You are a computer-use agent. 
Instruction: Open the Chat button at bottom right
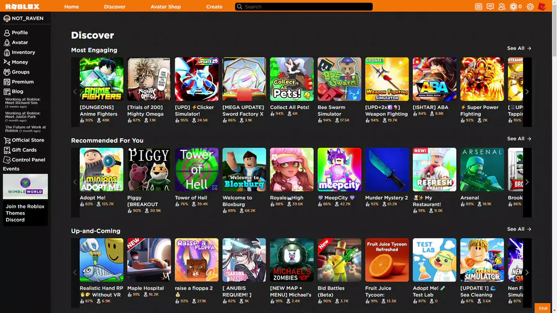click(543, 308)
